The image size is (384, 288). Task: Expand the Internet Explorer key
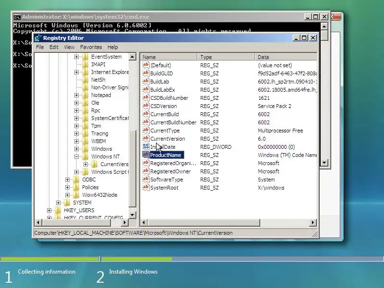click(x=76, y=72)
